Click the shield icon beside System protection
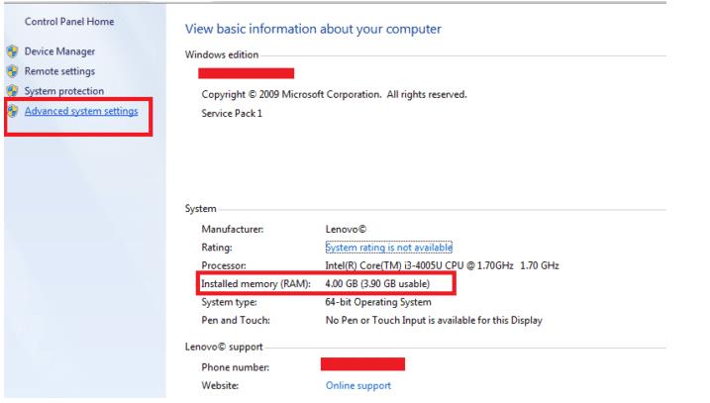The height and width of the screenshot is (403, 710). coord(13,91)
